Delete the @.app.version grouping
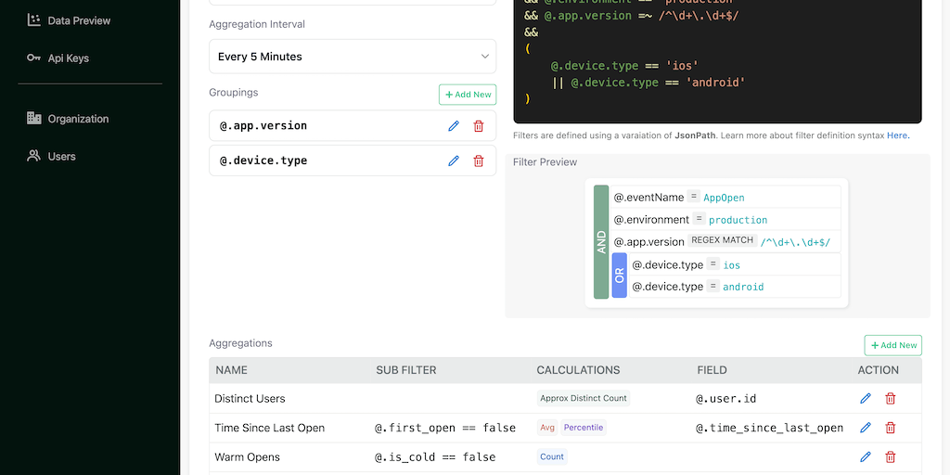 tap(479, 126)
